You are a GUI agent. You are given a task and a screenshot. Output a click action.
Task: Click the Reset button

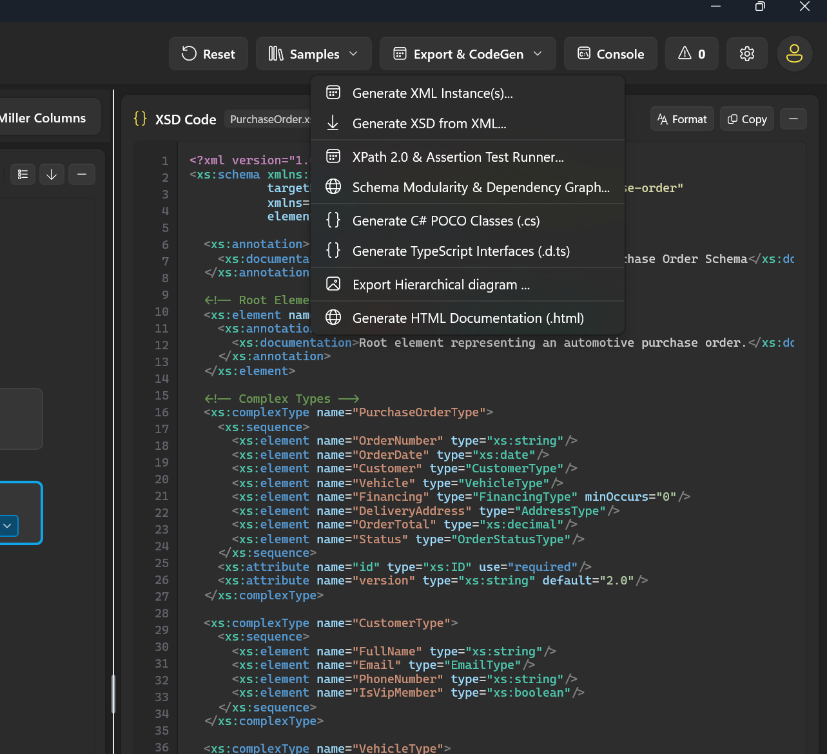(208, 54)
